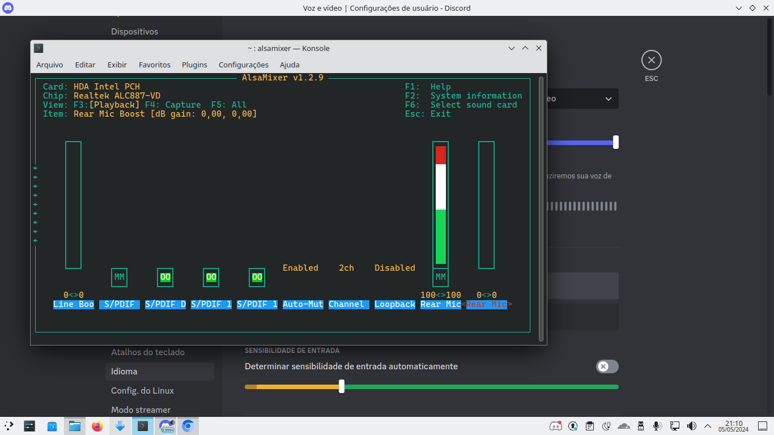Click the selected Rear Mic Boost level bar
This screenshot has width=774, height=435.
pyautogui.click(x=486, y=205)
